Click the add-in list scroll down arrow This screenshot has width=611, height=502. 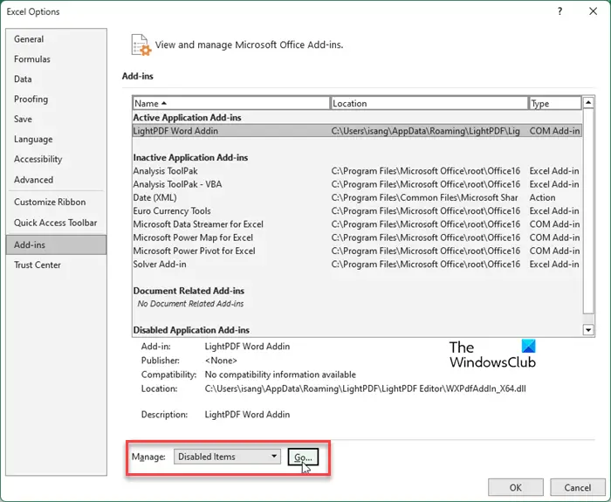588,330
